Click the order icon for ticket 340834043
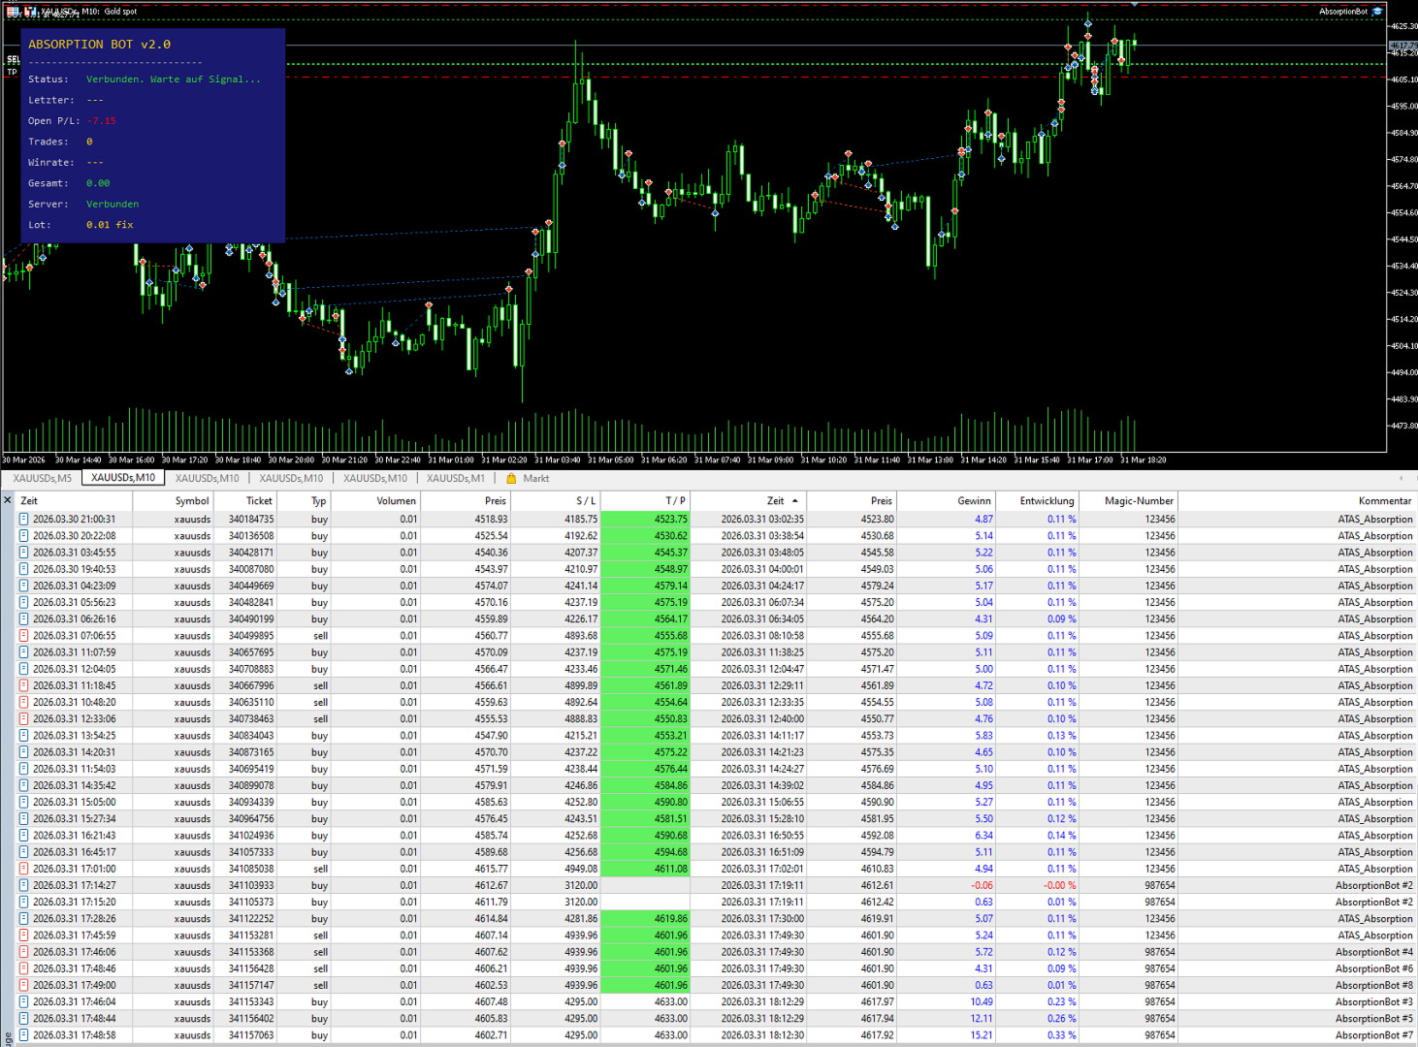 pos(24,736)
